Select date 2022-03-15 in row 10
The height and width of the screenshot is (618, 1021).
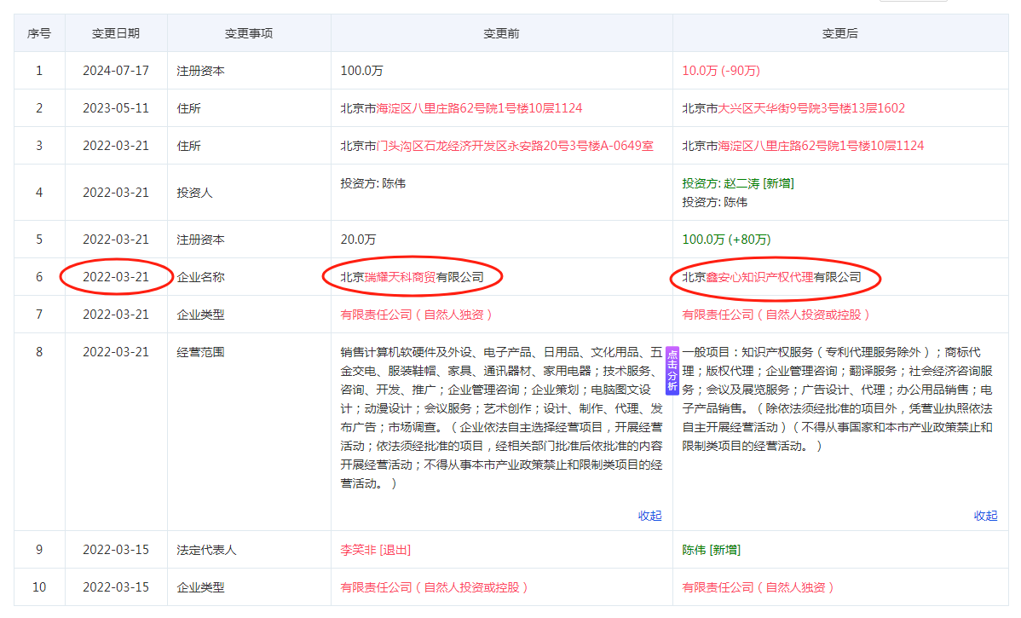[x=116, y=587]
